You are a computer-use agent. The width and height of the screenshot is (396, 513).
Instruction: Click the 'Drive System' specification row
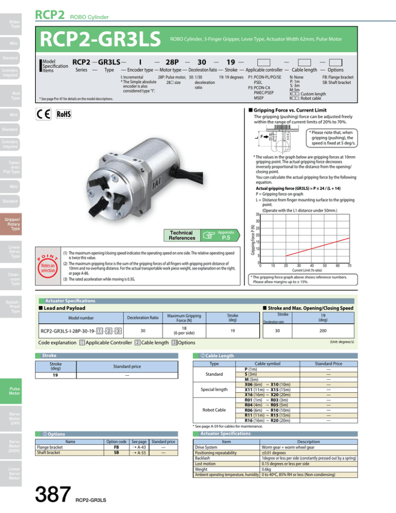(275, 447)
